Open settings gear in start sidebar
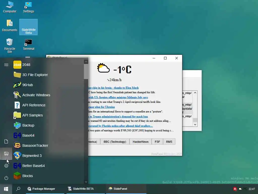 pyautogui.click(x=6, y=166)
